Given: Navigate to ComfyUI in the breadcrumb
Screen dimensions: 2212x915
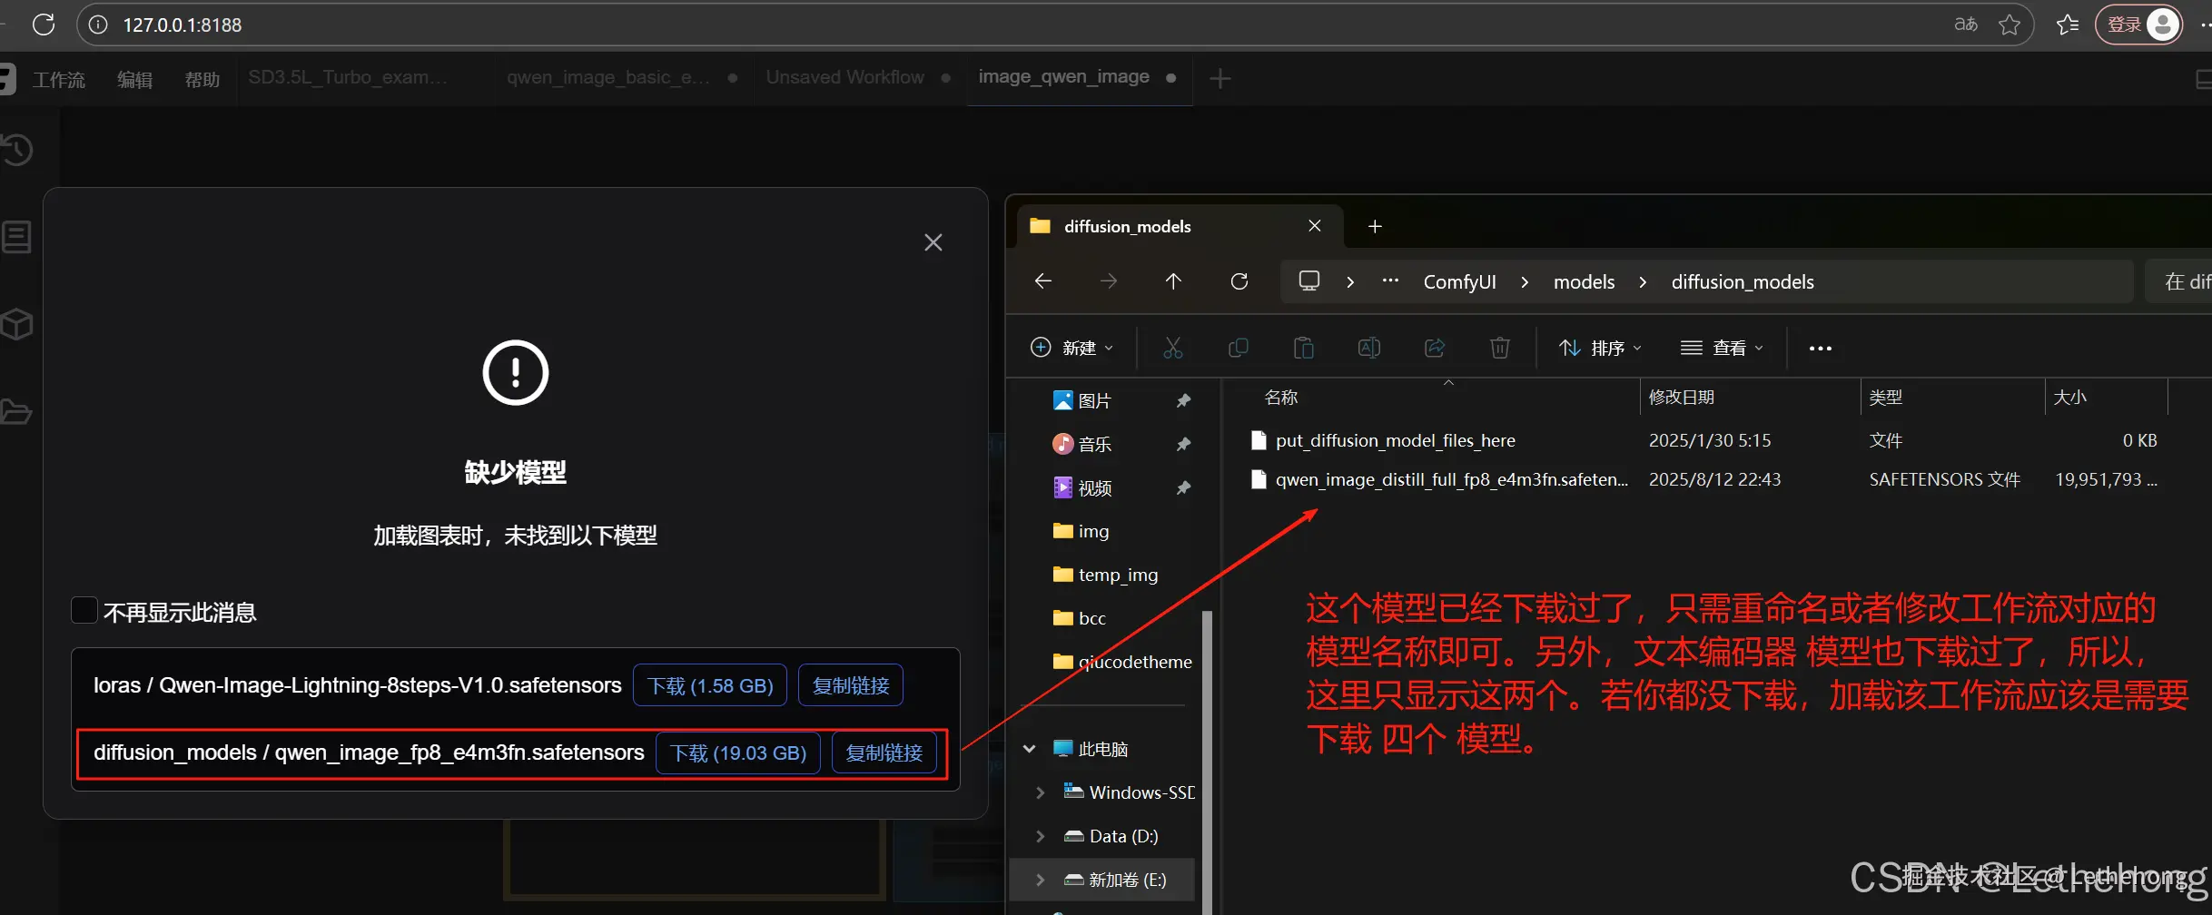Looking at the screenshot, I should pyautogui.click(x=1460, y=282).
